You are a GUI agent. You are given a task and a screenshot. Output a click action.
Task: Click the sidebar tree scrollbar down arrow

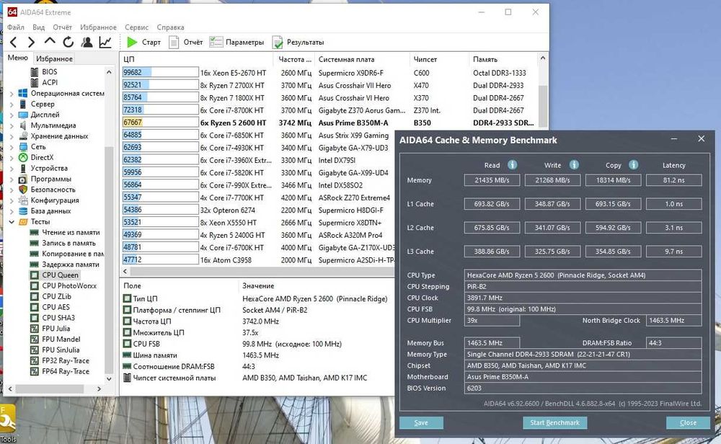pos(109,378)
